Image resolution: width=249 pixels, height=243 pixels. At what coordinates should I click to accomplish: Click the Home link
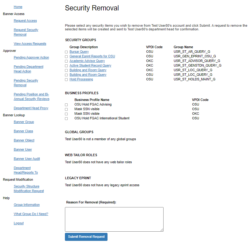pos(18,7)
